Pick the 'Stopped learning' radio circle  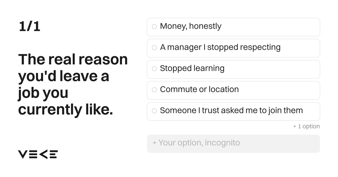[x=154, y=69]
